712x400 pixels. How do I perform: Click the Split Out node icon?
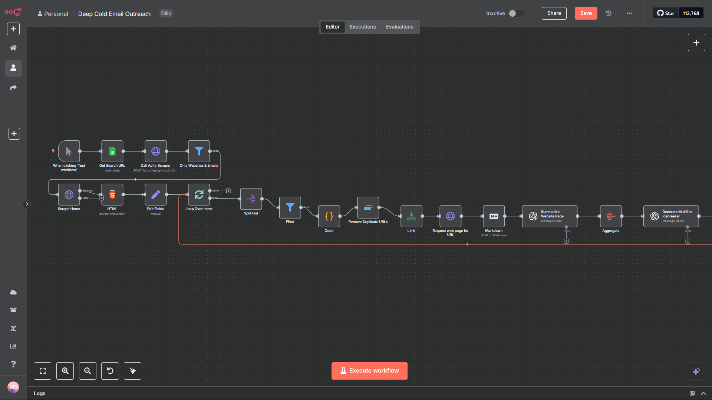251,199
